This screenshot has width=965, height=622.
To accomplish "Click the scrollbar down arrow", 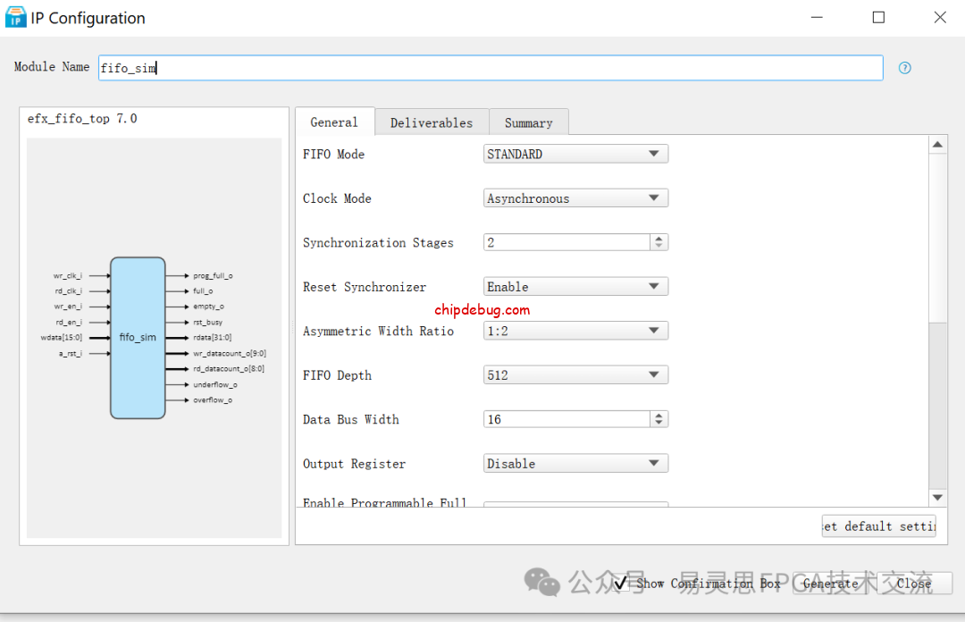I will tap(937, 497).
